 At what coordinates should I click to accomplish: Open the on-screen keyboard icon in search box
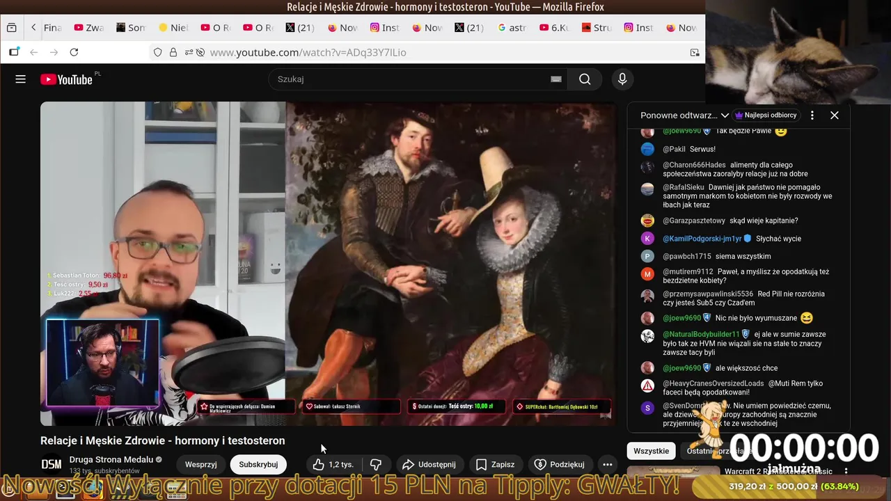click(x=556, y=79)
